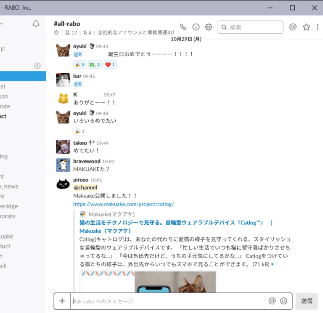Click the #all-rabo message input box
Image resolution: width=323 pixels, height=313 pixels.
pyautogui.click(x=169, y=301)
